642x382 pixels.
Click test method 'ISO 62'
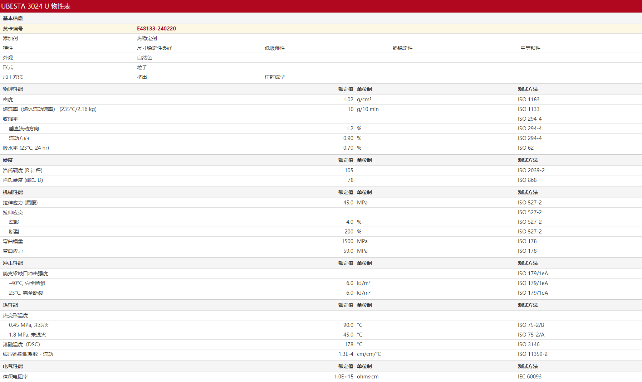pyautogui.click(x=526, y=148)
